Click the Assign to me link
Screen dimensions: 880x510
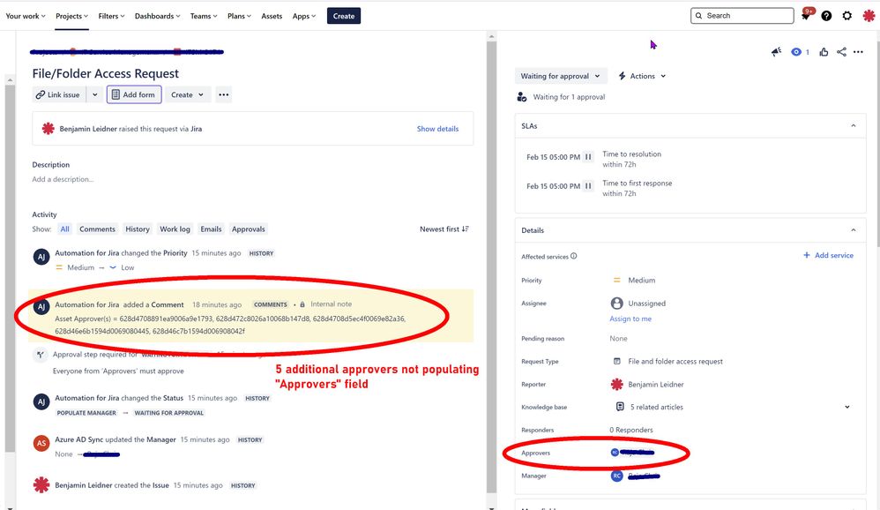pyautogui.click(x=630, y=319)
